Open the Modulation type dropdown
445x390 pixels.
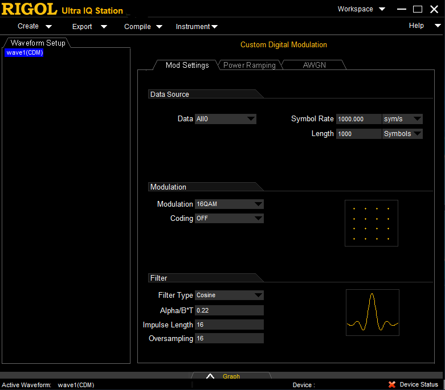(x=229, y=204)
